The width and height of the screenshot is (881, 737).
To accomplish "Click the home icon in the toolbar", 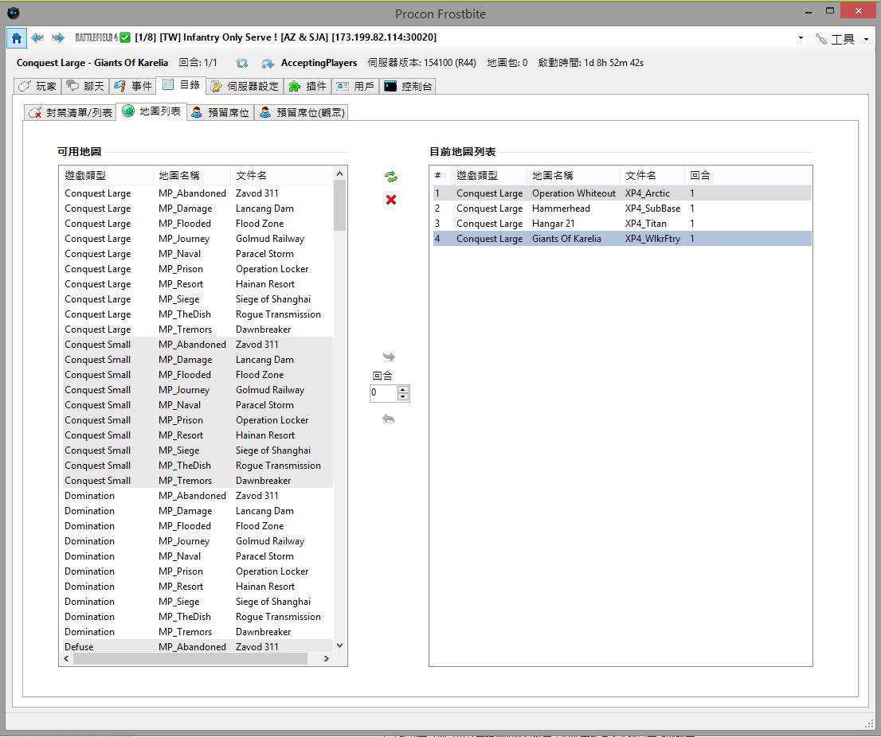I will click(16, 38).
